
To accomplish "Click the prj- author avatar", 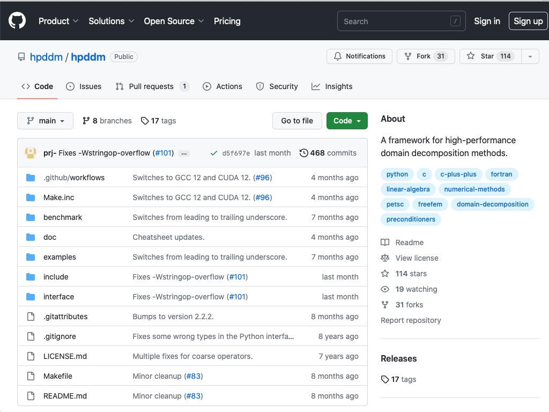I will pyautogui.click(x=31, y=153).
